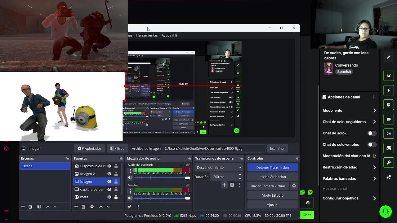Click the green headset support button
Image resolution: width=397 pixels, height=223 pixels.
386,212
